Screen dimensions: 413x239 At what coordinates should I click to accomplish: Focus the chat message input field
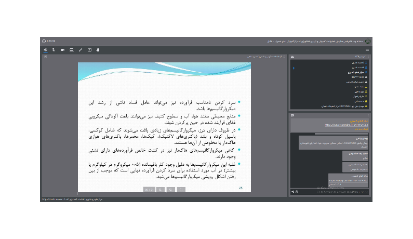pyautogui.click(x=334, y=192)
